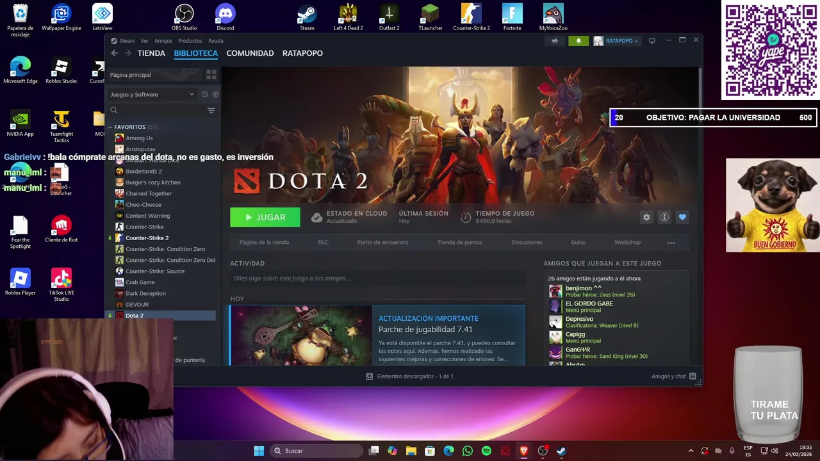Viewport: 820px width, 461px height.
Task: Open Left 4 Dead 2 shortcut
Action: point(348,17)
